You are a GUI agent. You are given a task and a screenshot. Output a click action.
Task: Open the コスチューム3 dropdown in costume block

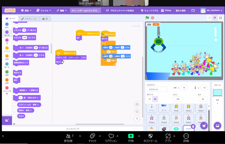pyautogui.click(x=74, y=57)
